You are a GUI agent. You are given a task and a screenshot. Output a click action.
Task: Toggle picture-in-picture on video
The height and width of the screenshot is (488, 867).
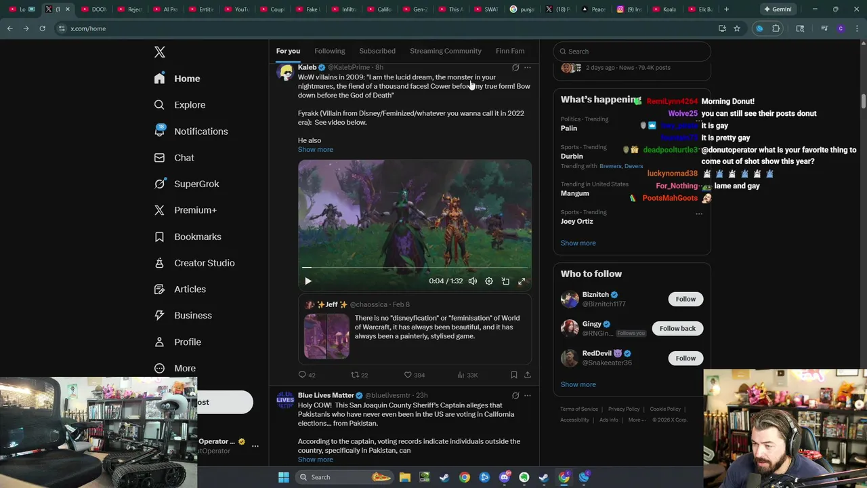(x=505, y=281)
